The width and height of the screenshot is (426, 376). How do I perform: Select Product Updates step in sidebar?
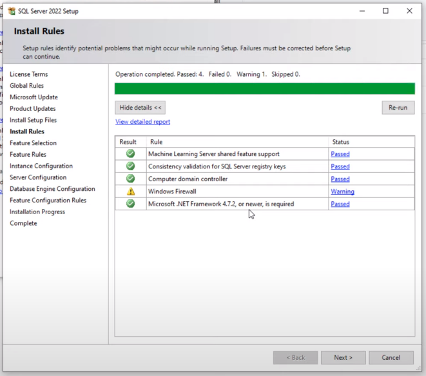click(33, 108)
